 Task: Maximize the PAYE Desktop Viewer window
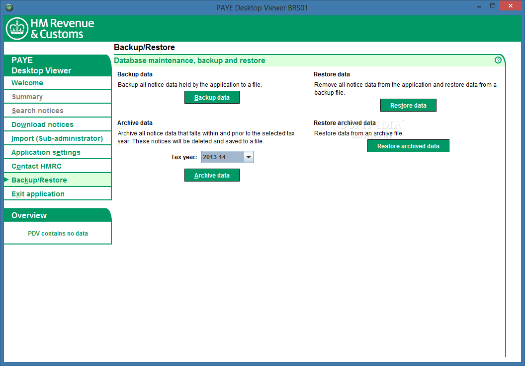493,6
